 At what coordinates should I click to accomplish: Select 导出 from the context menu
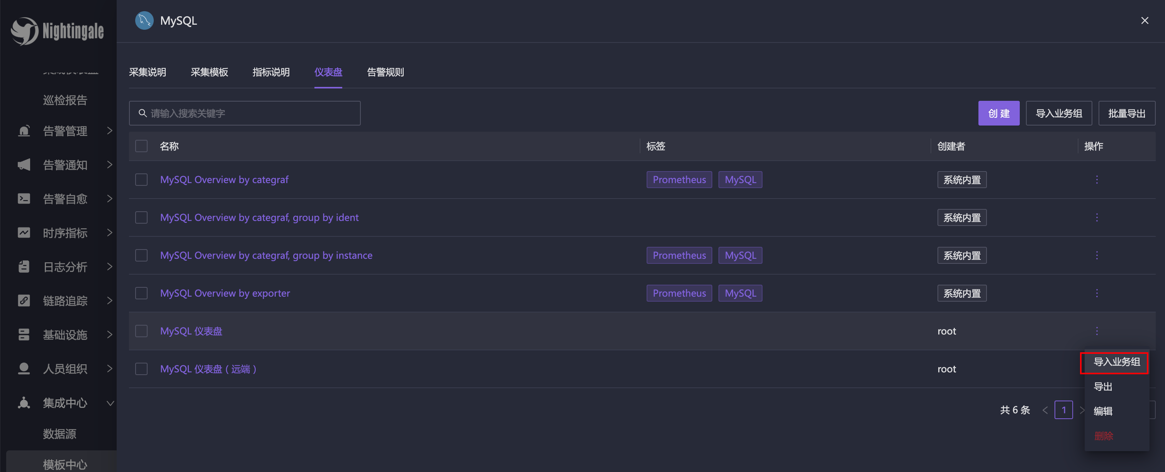1102,386
